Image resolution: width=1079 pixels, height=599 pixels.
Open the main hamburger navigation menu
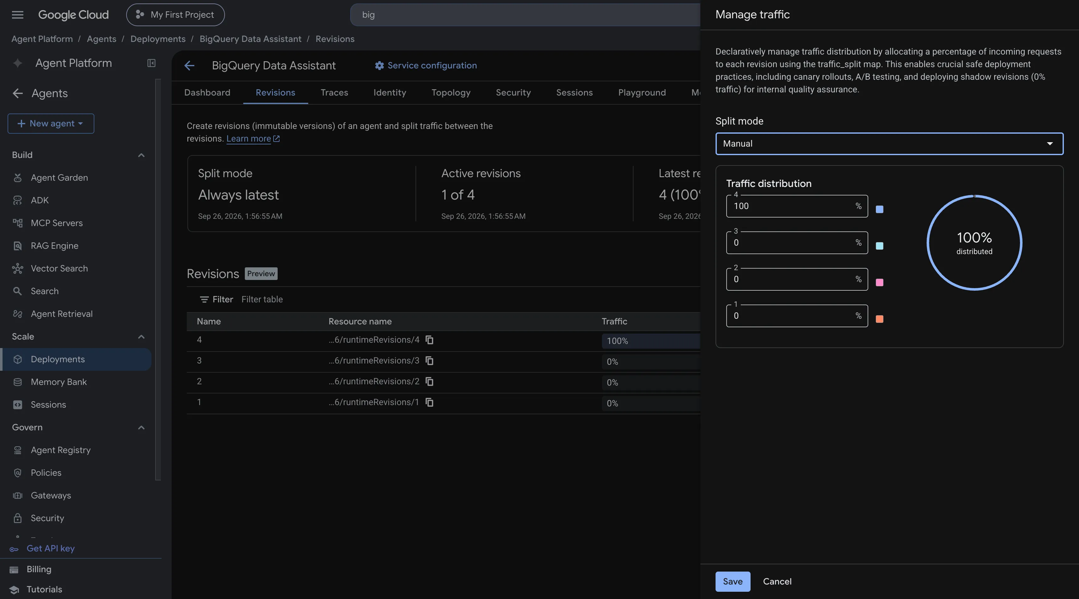click(18, 15)
